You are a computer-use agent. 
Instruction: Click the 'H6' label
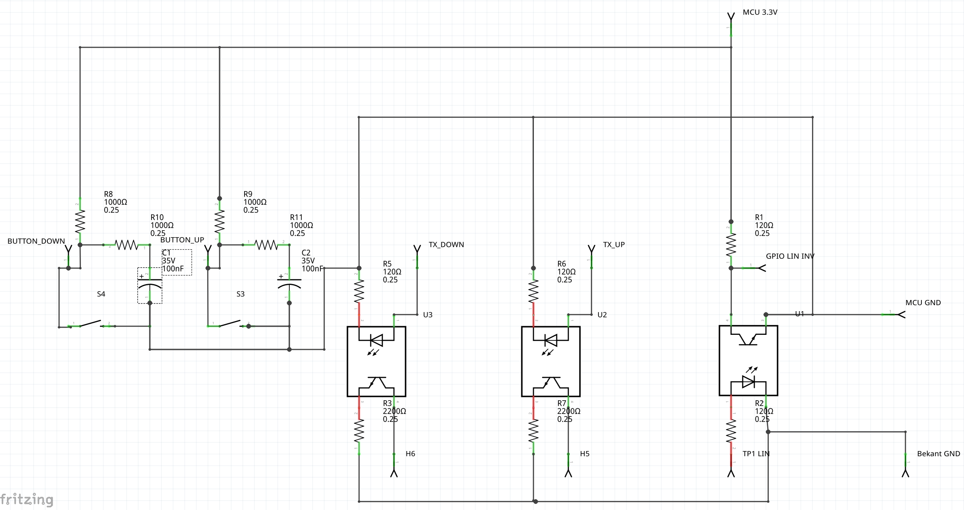[410, 454]
